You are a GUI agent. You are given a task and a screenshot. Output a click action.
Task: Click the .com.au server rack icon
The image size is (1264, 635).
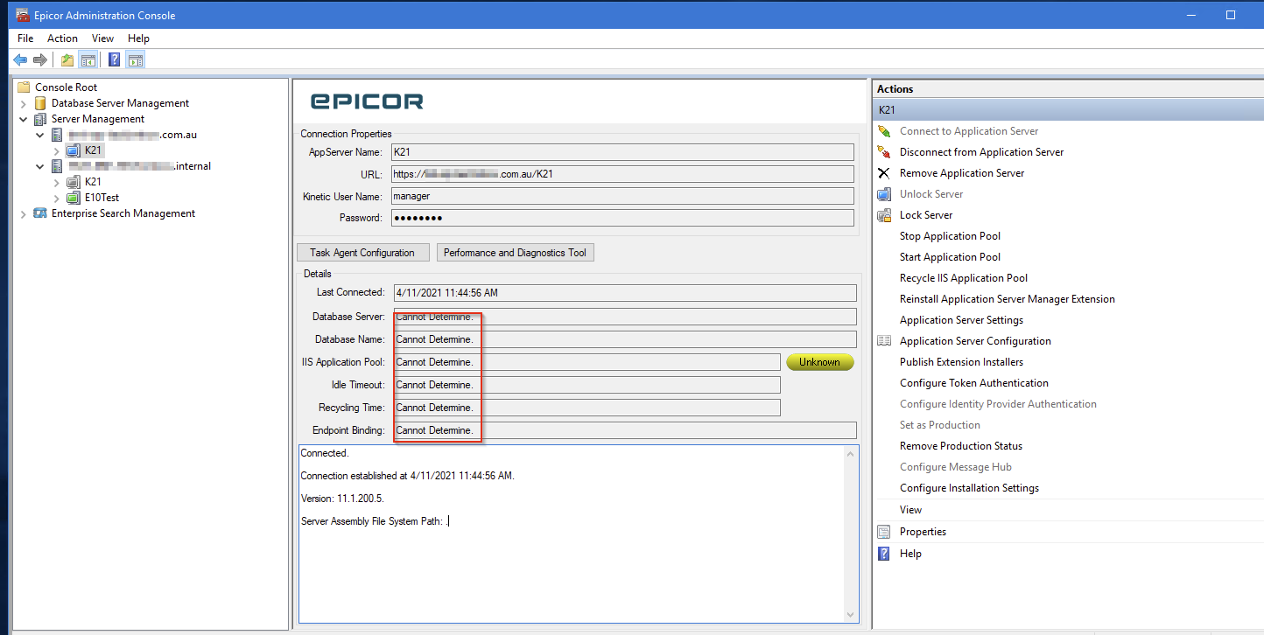[x=57, y=135]
